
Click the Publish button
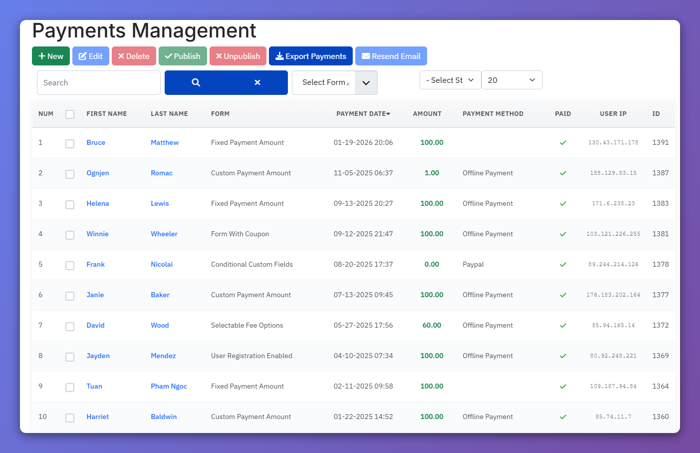click(183, 56)
